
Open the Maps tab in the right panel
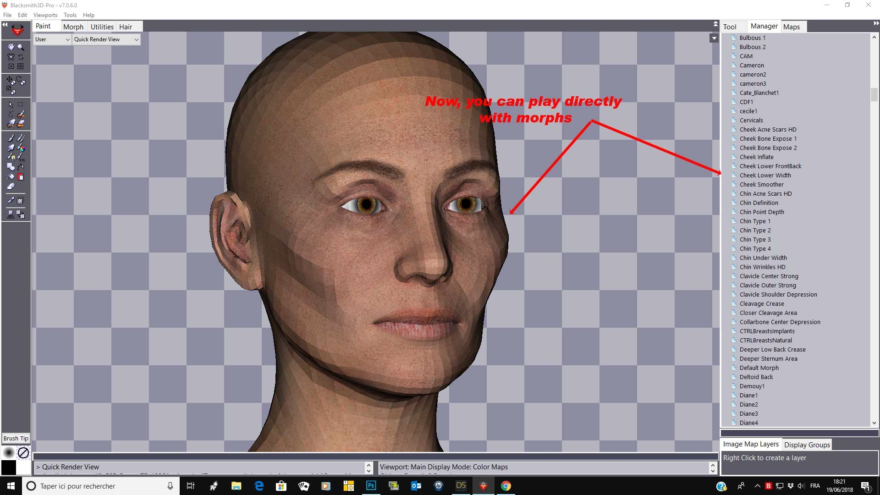[x=792, y=27]
